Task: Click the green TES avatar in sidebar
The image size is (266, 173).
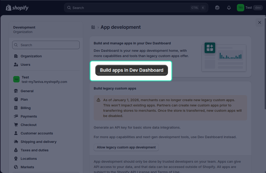Action: point(16,79)
